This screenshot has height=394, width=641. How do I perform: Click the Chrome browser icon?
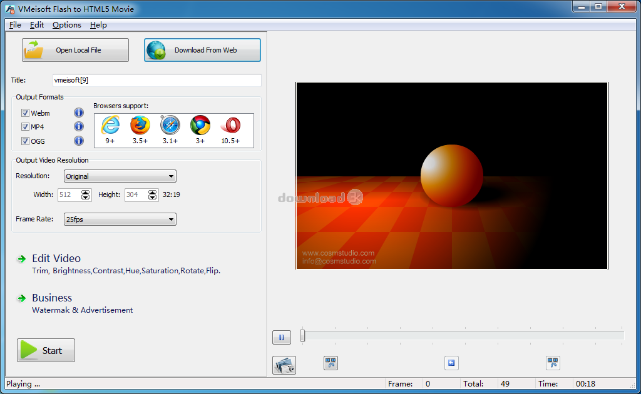tap(200, 125)
